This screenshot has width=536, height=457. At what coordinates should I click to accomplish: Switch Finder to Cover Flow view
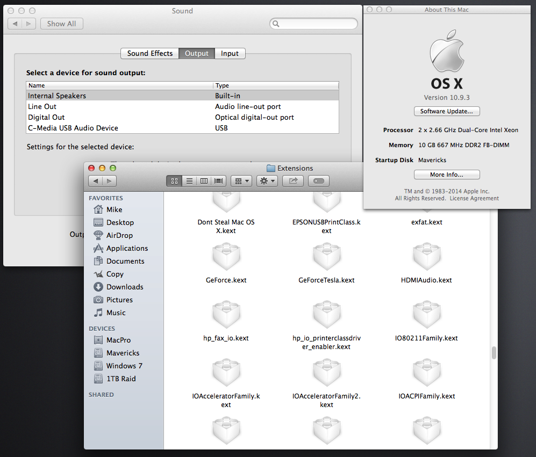click(219, 181)
